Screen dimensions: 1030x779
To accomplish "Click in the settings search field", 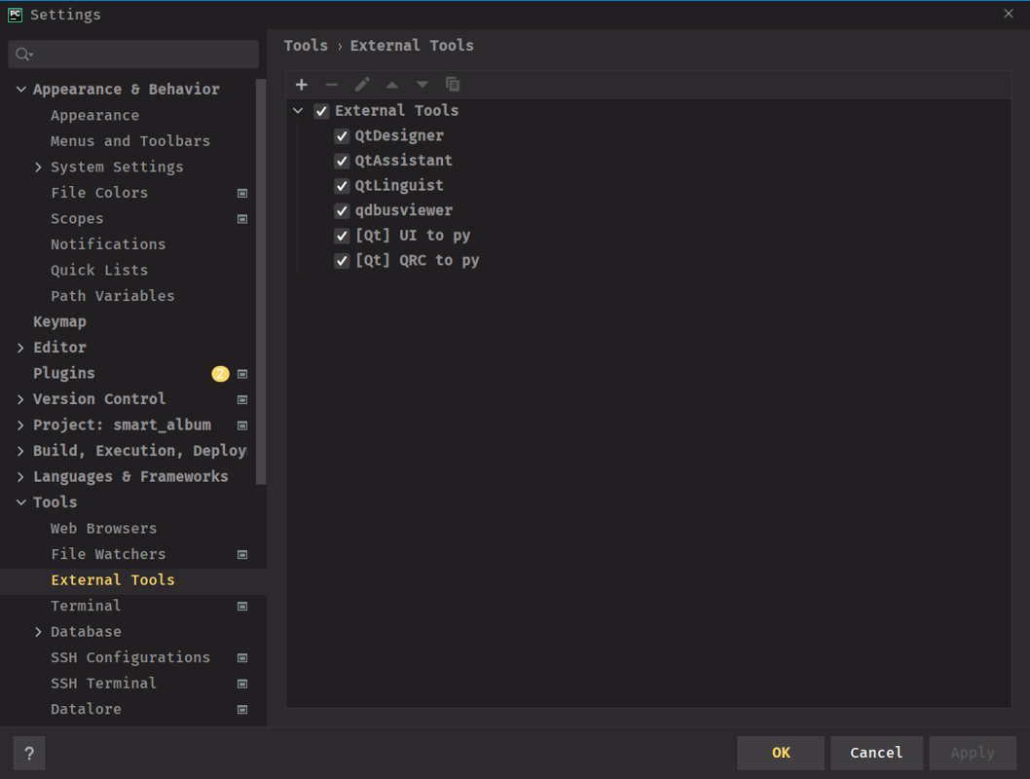I will pyautogui.click(x=133, y=55).
